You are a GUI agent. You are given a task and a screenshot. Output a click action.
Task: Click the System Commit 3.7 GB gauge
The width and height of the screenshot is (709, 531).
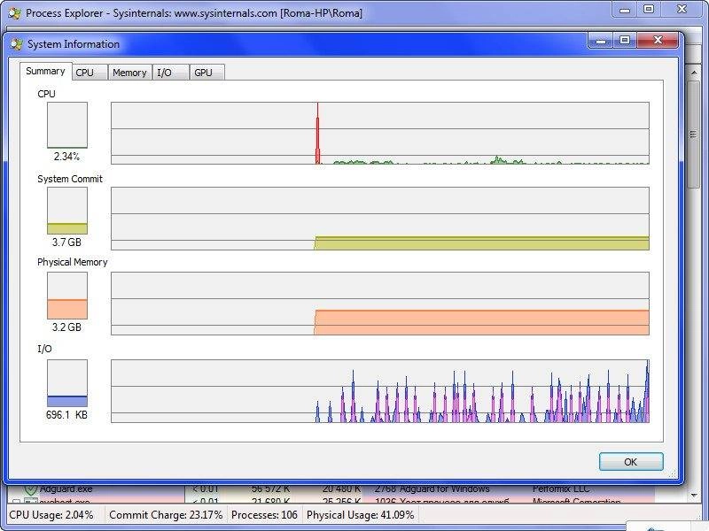(x=67, y=211)
